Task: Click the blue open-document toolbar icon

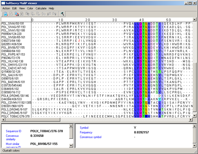Action: 6,14
